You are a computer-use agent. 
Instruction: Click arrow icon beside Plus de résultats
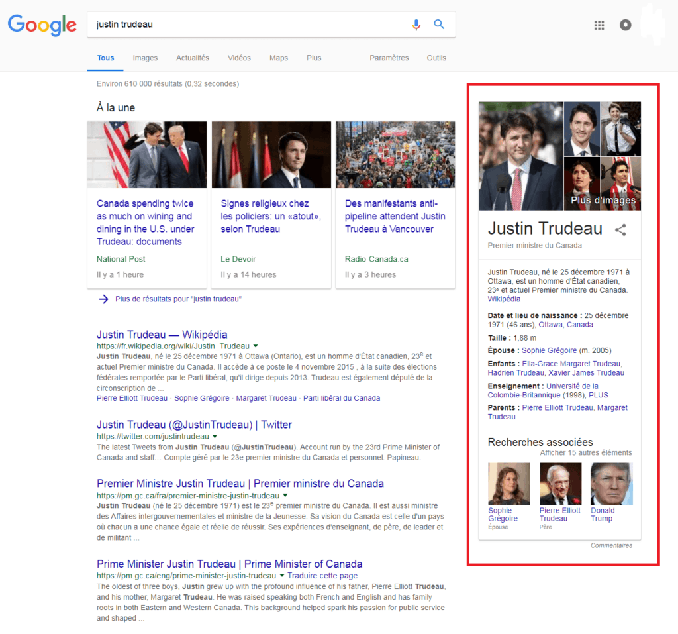click(103, 299)
